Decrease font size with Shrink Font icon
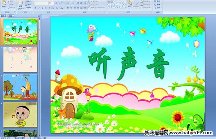The width and height of the screenshot is (216, 139). click(59, 3)
